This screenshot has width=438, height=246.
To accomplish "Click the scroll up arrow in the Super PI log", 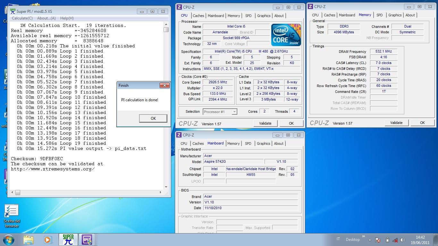I will point(166,24).
